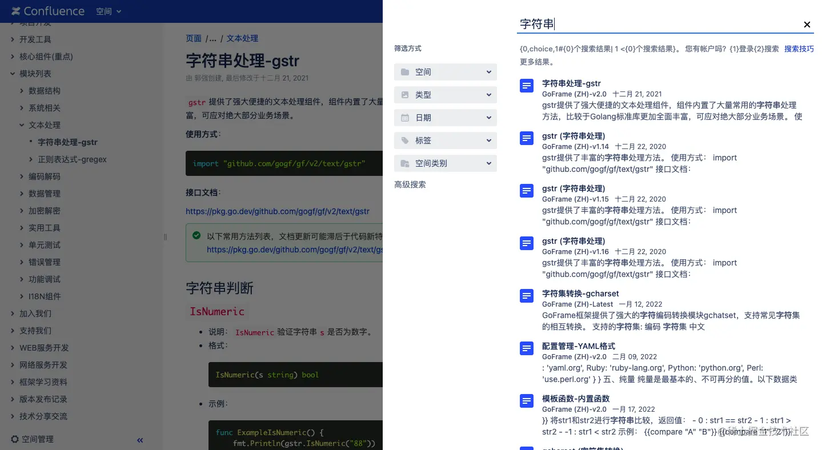Select 技术分享交流 in sidebar
Screen dimensions: 822x450
tap(43, 416)
